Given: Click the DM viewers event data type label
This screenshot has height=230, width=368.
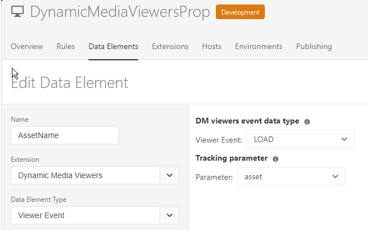Looking at the screenshot, I should [x=247, y=121].
